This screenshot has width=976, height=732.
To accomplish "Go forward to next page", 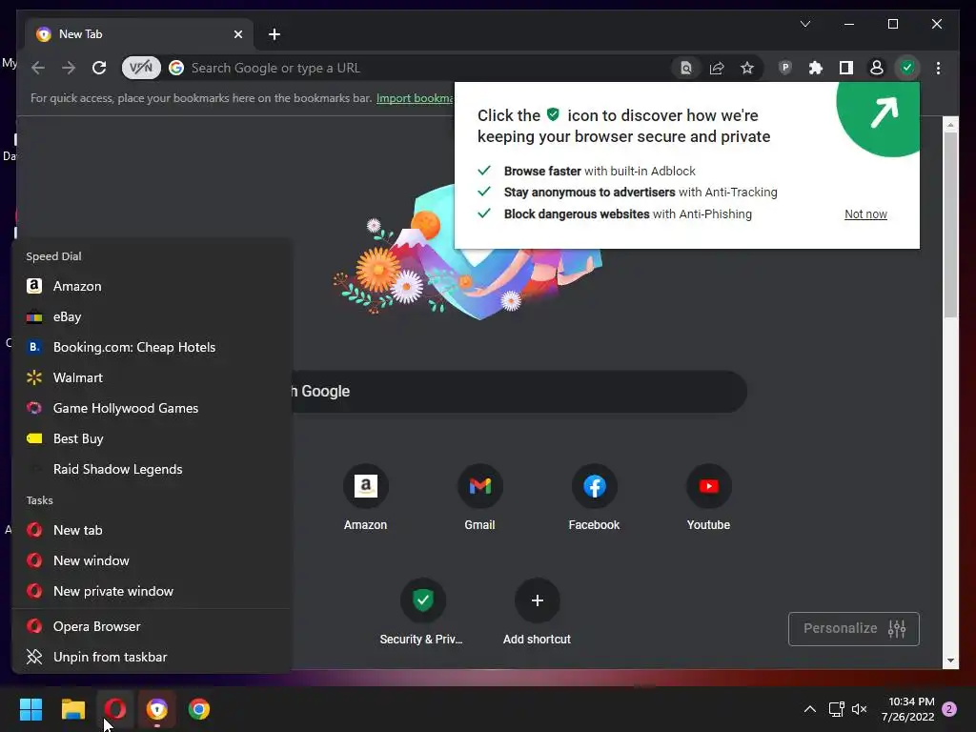I will 69,68.
